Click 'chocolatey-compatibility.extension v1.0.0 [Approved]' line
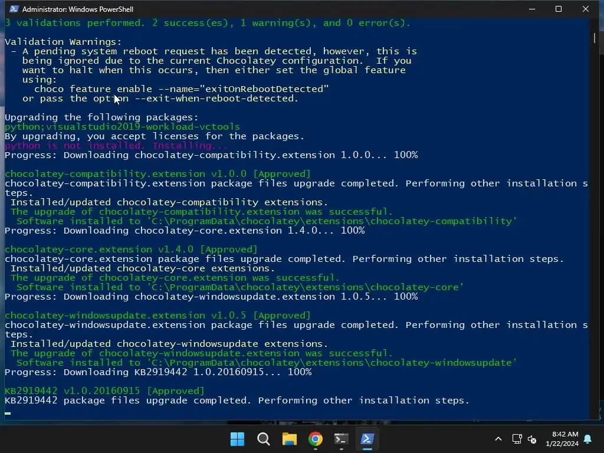 pos(157,174)
